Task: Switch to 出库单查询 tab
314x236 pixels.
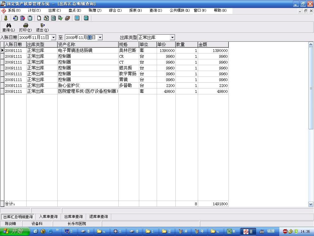Action: pos(74,217)
